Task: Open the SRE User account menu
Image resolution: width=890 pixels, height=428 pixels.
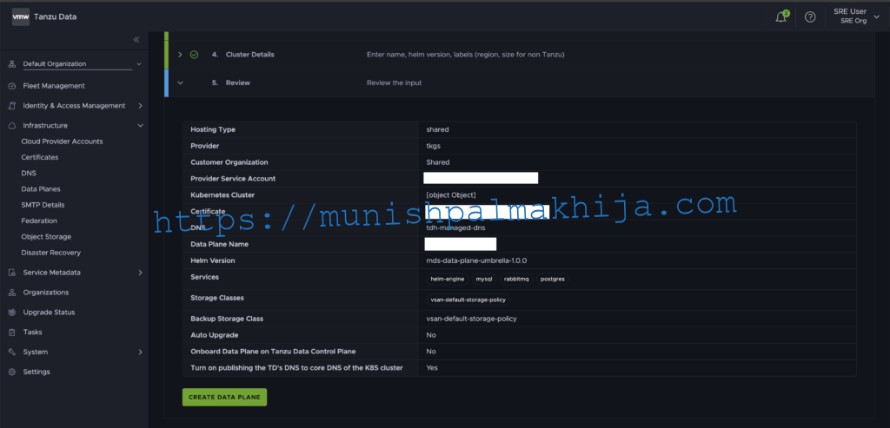Action: pos(856,16)
